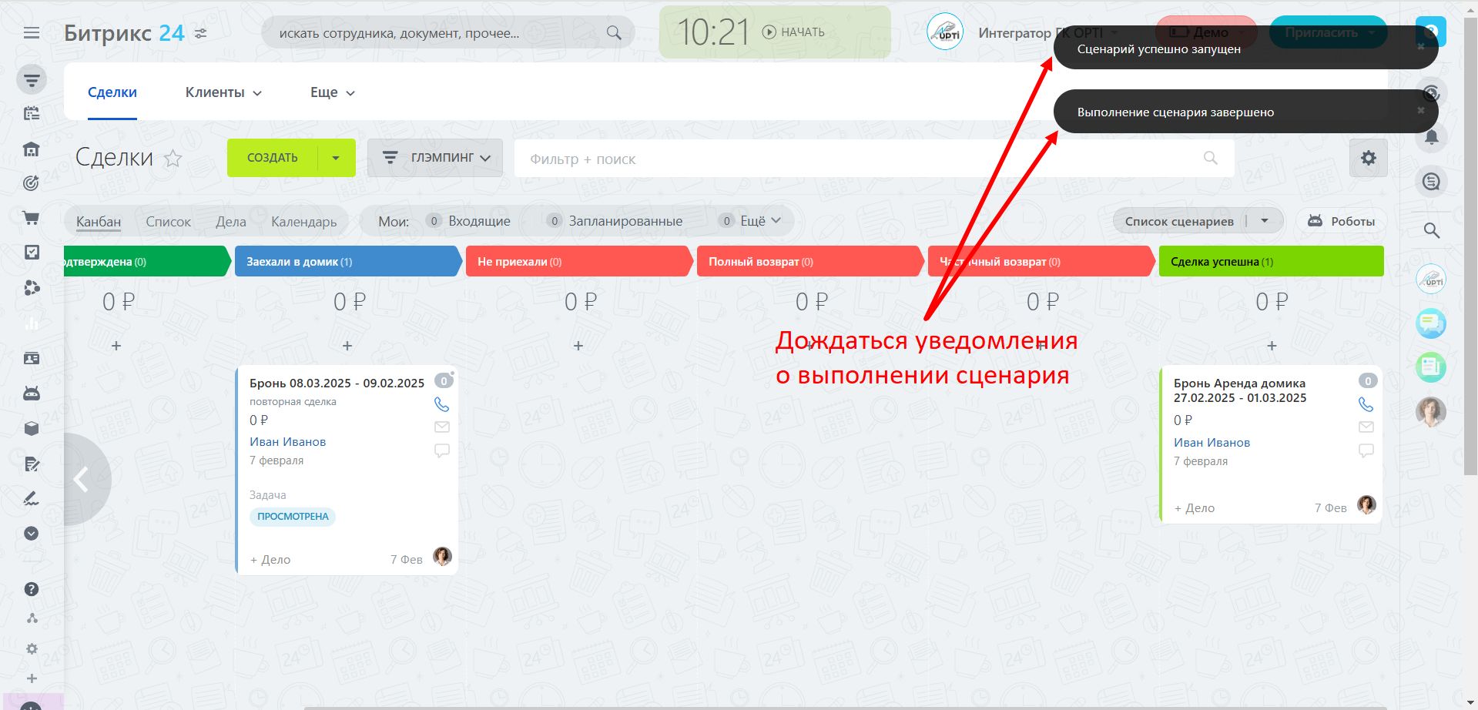Open the chat arrows icon in right panel

coord(1432,182)
